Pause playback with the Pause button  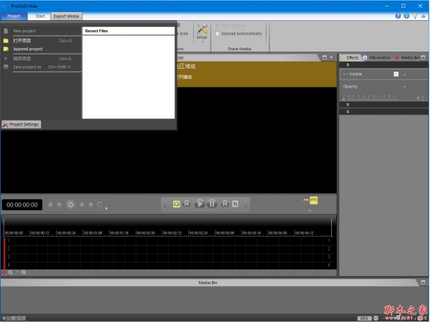[x=212, y=204]
